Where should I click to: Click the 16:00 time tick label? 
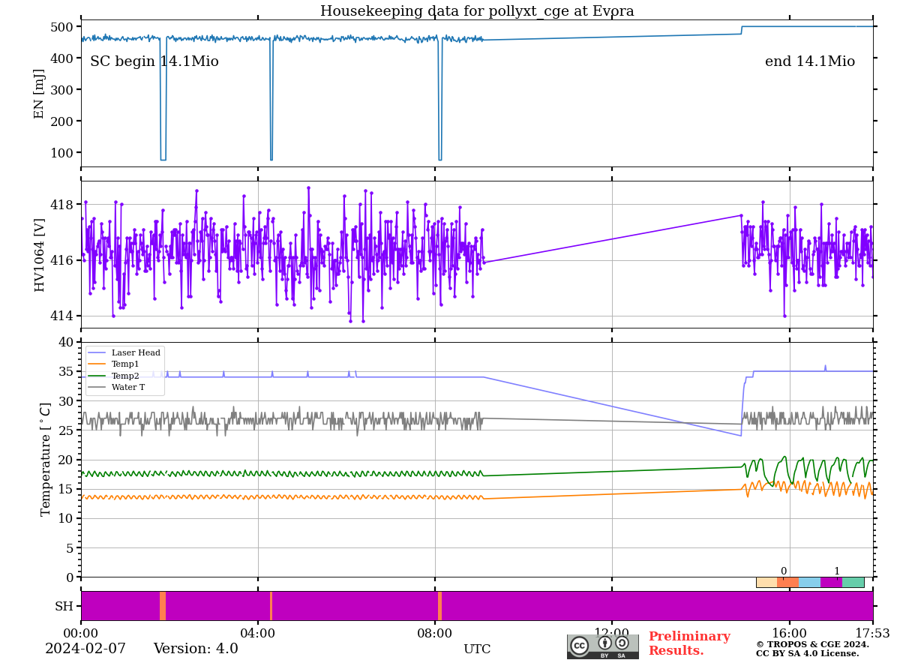pos(789,633)
